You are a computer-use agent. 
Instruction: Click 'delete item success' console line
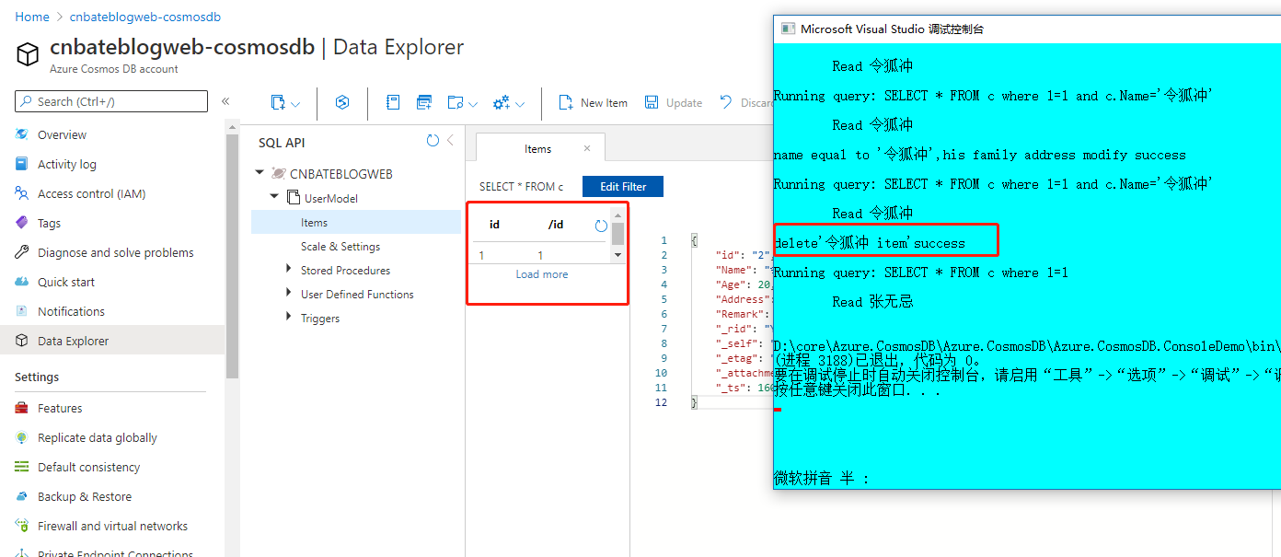(870, 243)
